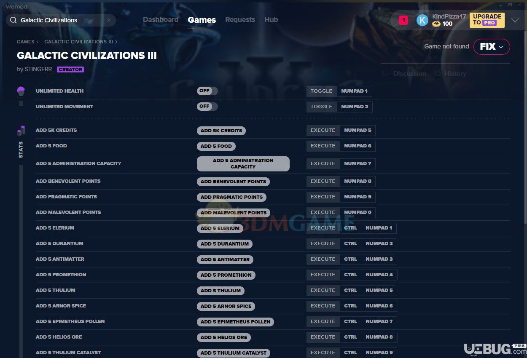Viewport: 527px width, 358px height.
Task: Click EXECUTE for Add 5 Helios Ore
Action: click(x=323, y=337)
